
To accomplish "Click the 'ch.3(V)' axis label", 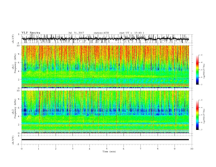I will (13, 140).
